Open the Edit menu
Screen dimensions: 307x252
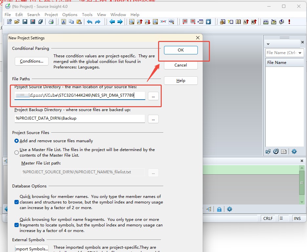(x=19, y=15)
